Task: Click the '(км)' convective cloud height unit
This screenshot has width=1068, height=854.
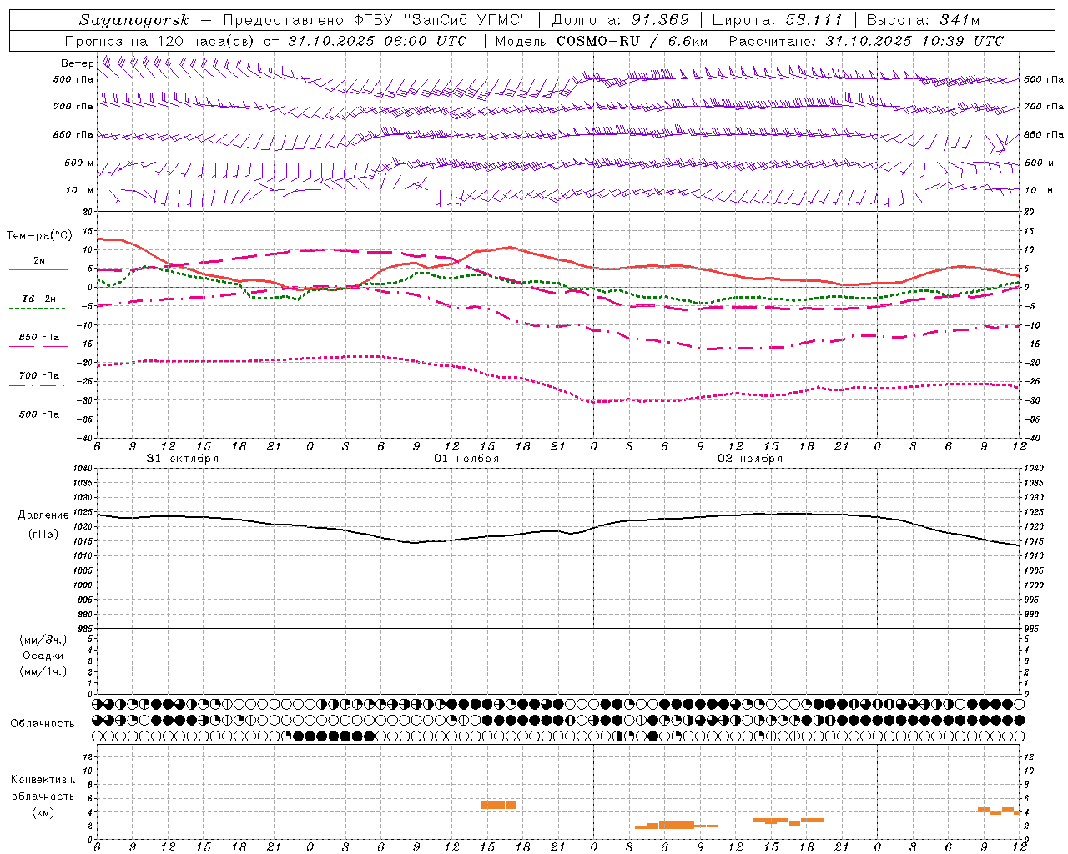Action: pos(43,812)
